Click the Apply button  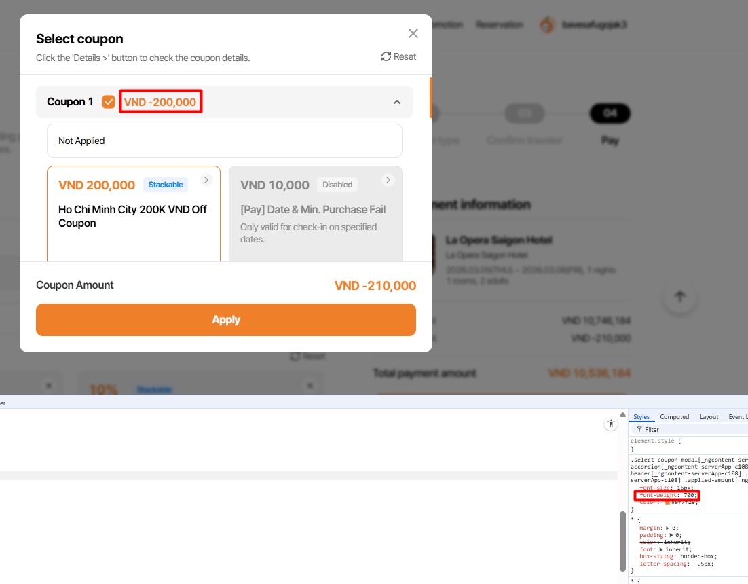[226, 320]
